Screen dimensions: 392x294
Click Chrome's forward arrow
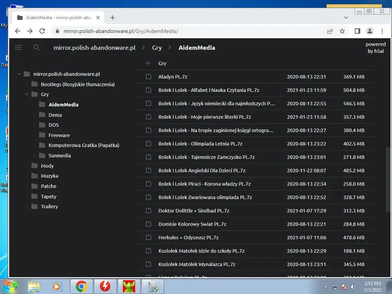pyautogui.click(x=30, y=31)
